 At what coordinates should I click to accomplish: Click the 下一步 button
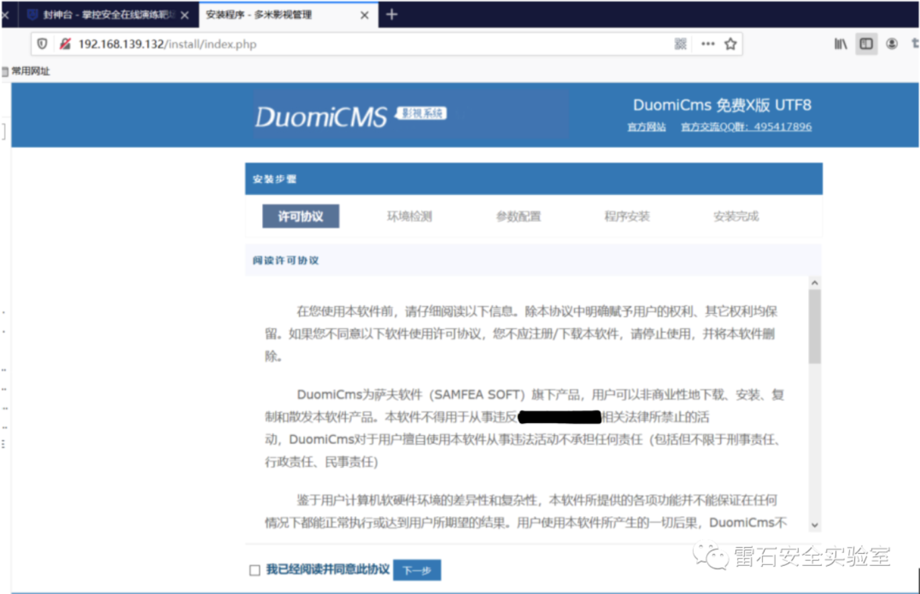pyautogui.click(x=417, y=571)
